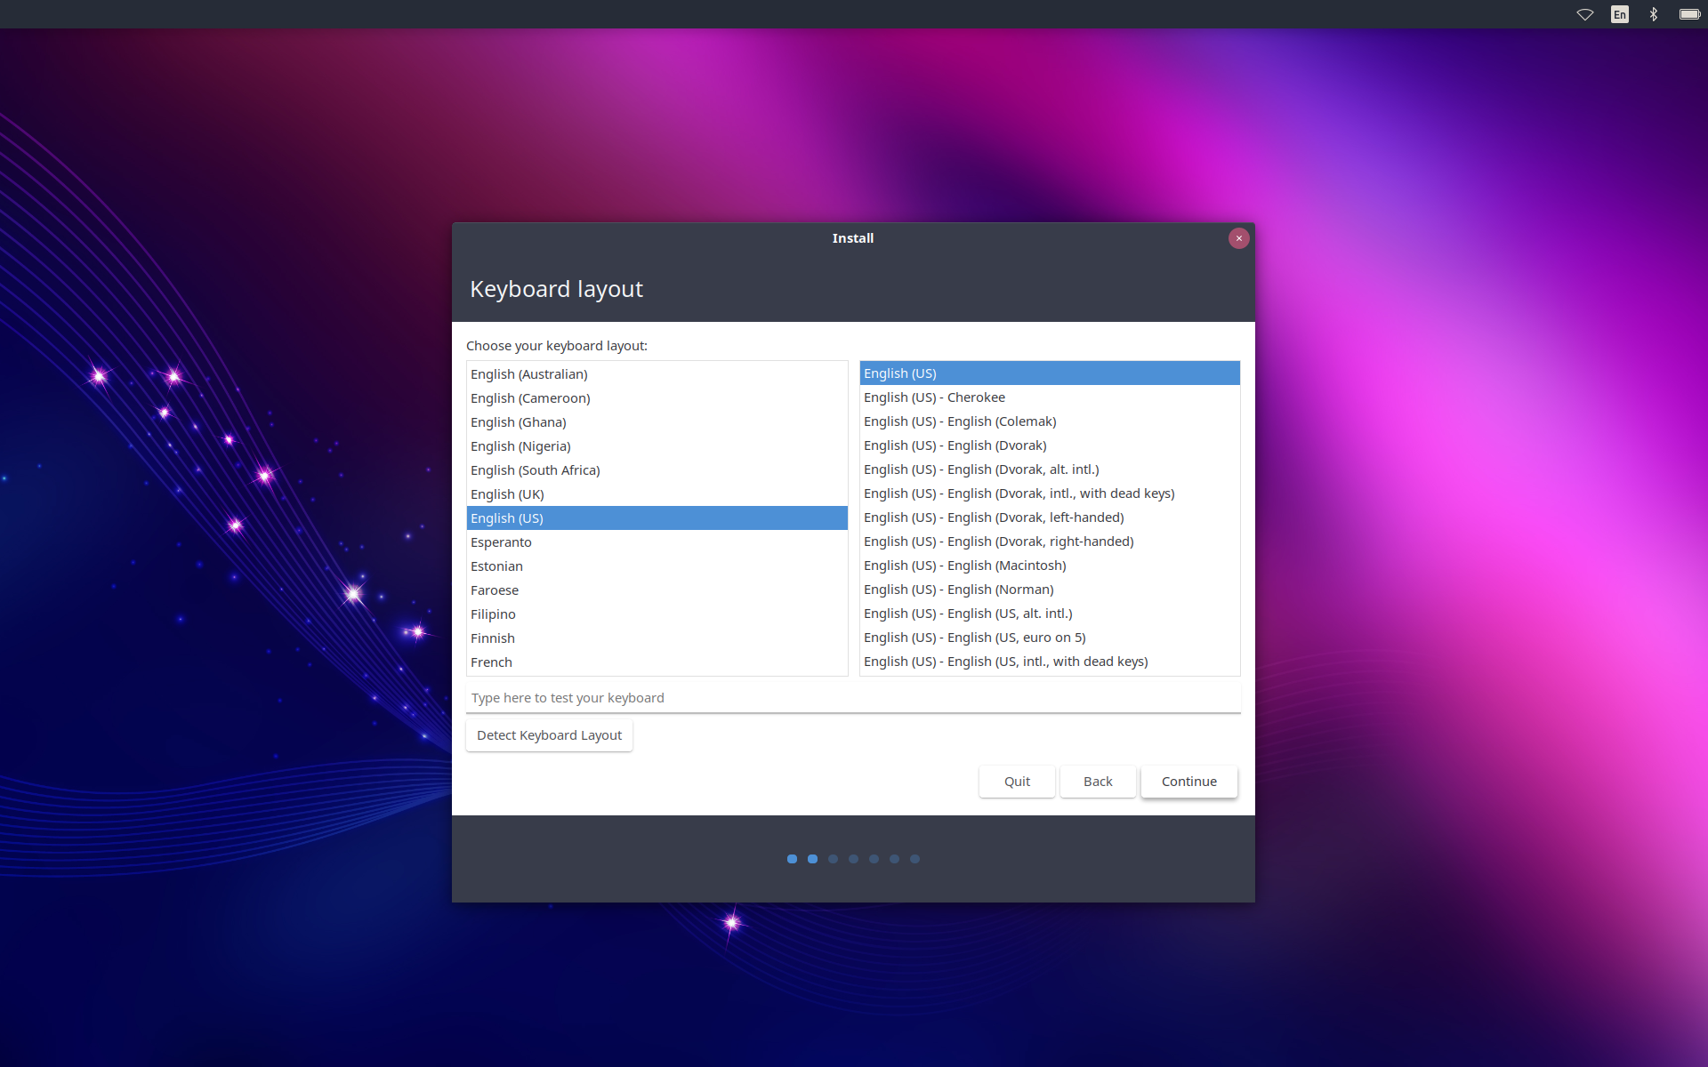Click the battery status icon
This screenshot has height=1067, width=1708.
(x=1688, y=14)
